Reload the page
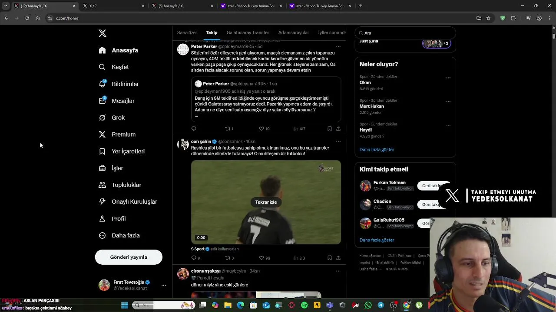 tap(27, 18)
